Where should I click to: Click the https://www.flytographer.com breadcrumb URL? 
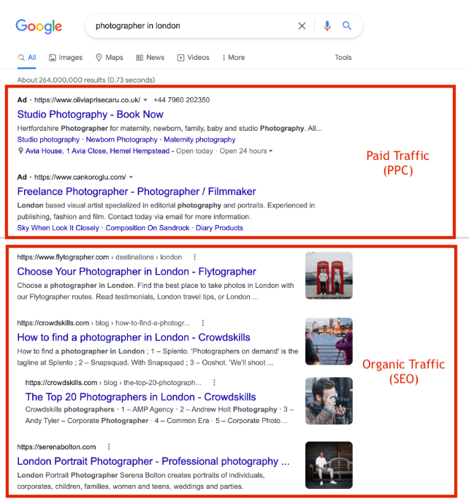[99, 257]
